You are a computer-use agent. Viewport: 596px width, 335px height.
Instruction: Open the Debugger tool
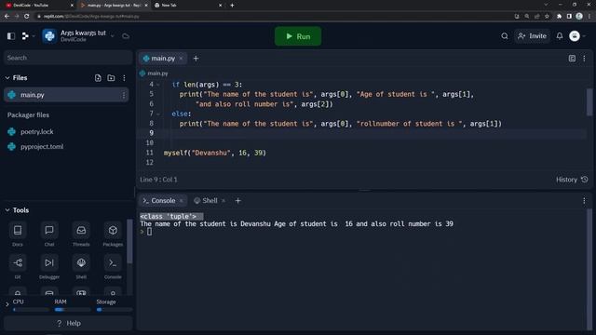point(49,267)
